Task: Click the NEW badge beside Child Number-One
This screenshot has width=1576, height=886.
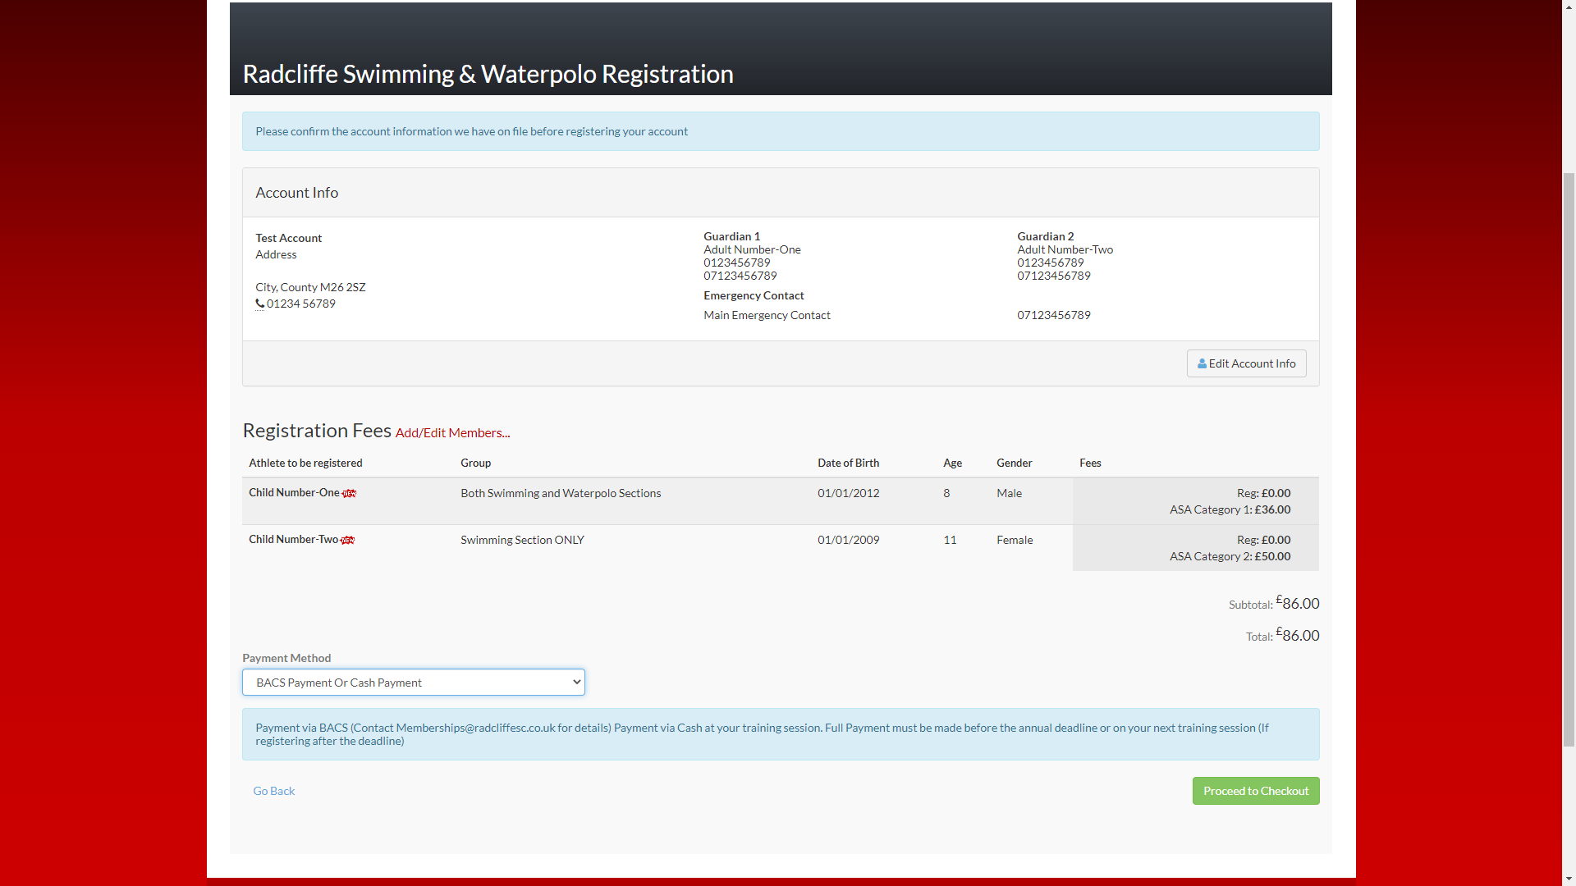Action: pyautogui.click(x=350, y=493)
